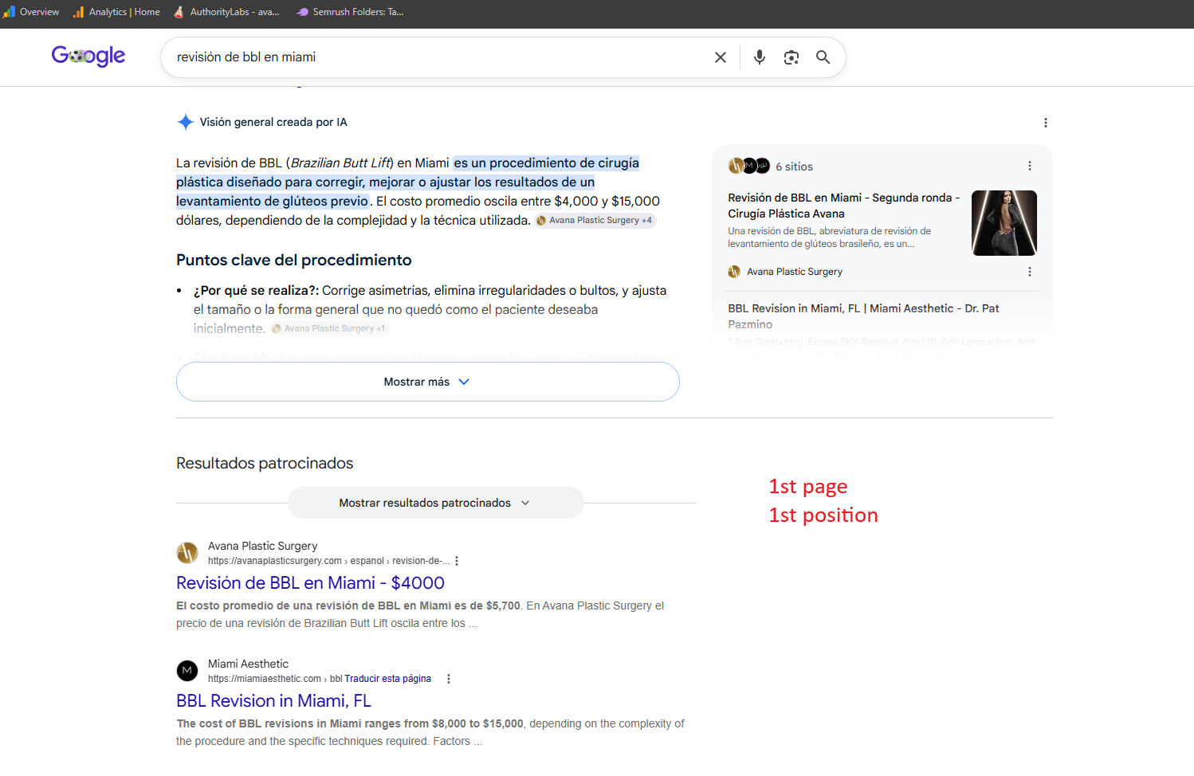Click Avana favicon in organic result
The height and width of the screenshot is (776, 1194).
[x=187, y=553]
